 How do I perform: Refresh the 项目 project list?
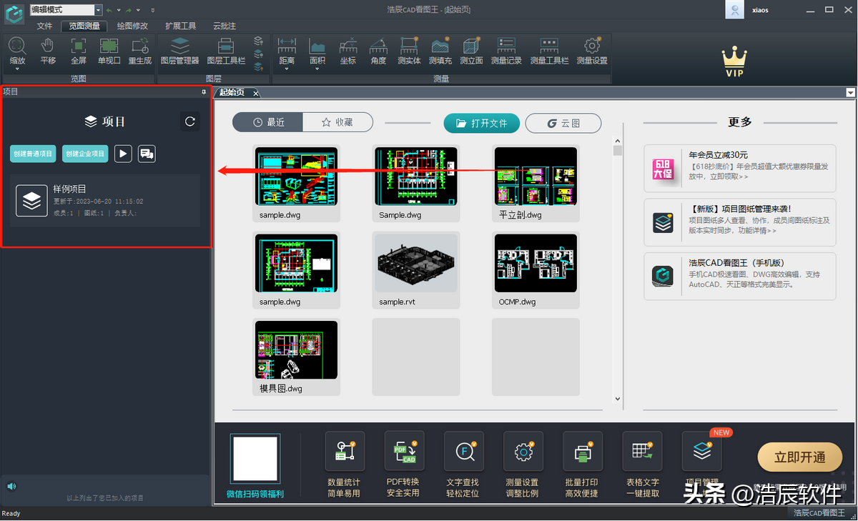click(x=190, y=121)
